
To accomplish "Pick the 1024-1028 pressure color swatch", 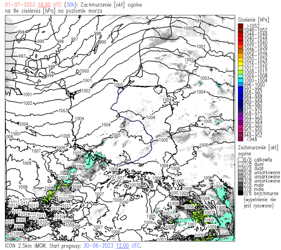I will [x=240, y=55].
